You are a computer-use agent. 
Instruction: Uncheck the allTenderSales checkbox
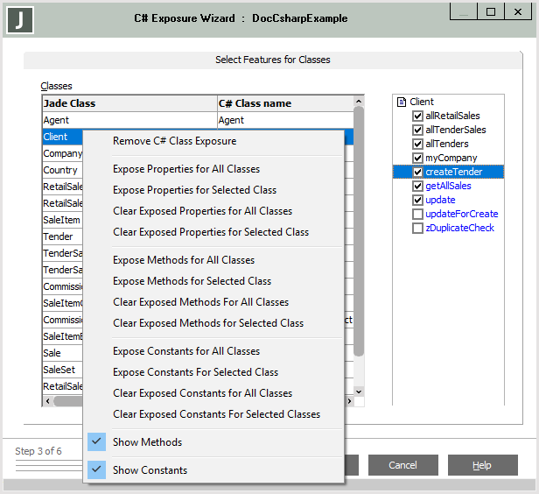pyautogui.click(x=417, y=130)
